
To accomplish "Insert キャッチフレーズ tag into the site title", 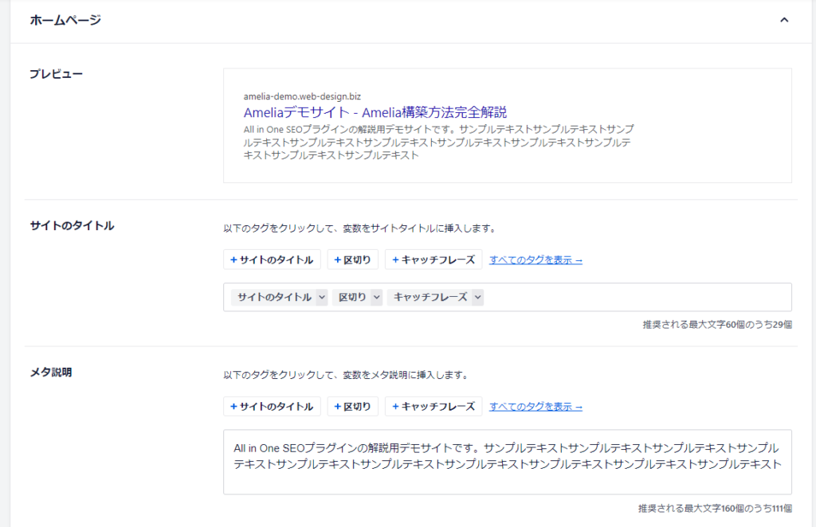I will (x=433, y=260).
